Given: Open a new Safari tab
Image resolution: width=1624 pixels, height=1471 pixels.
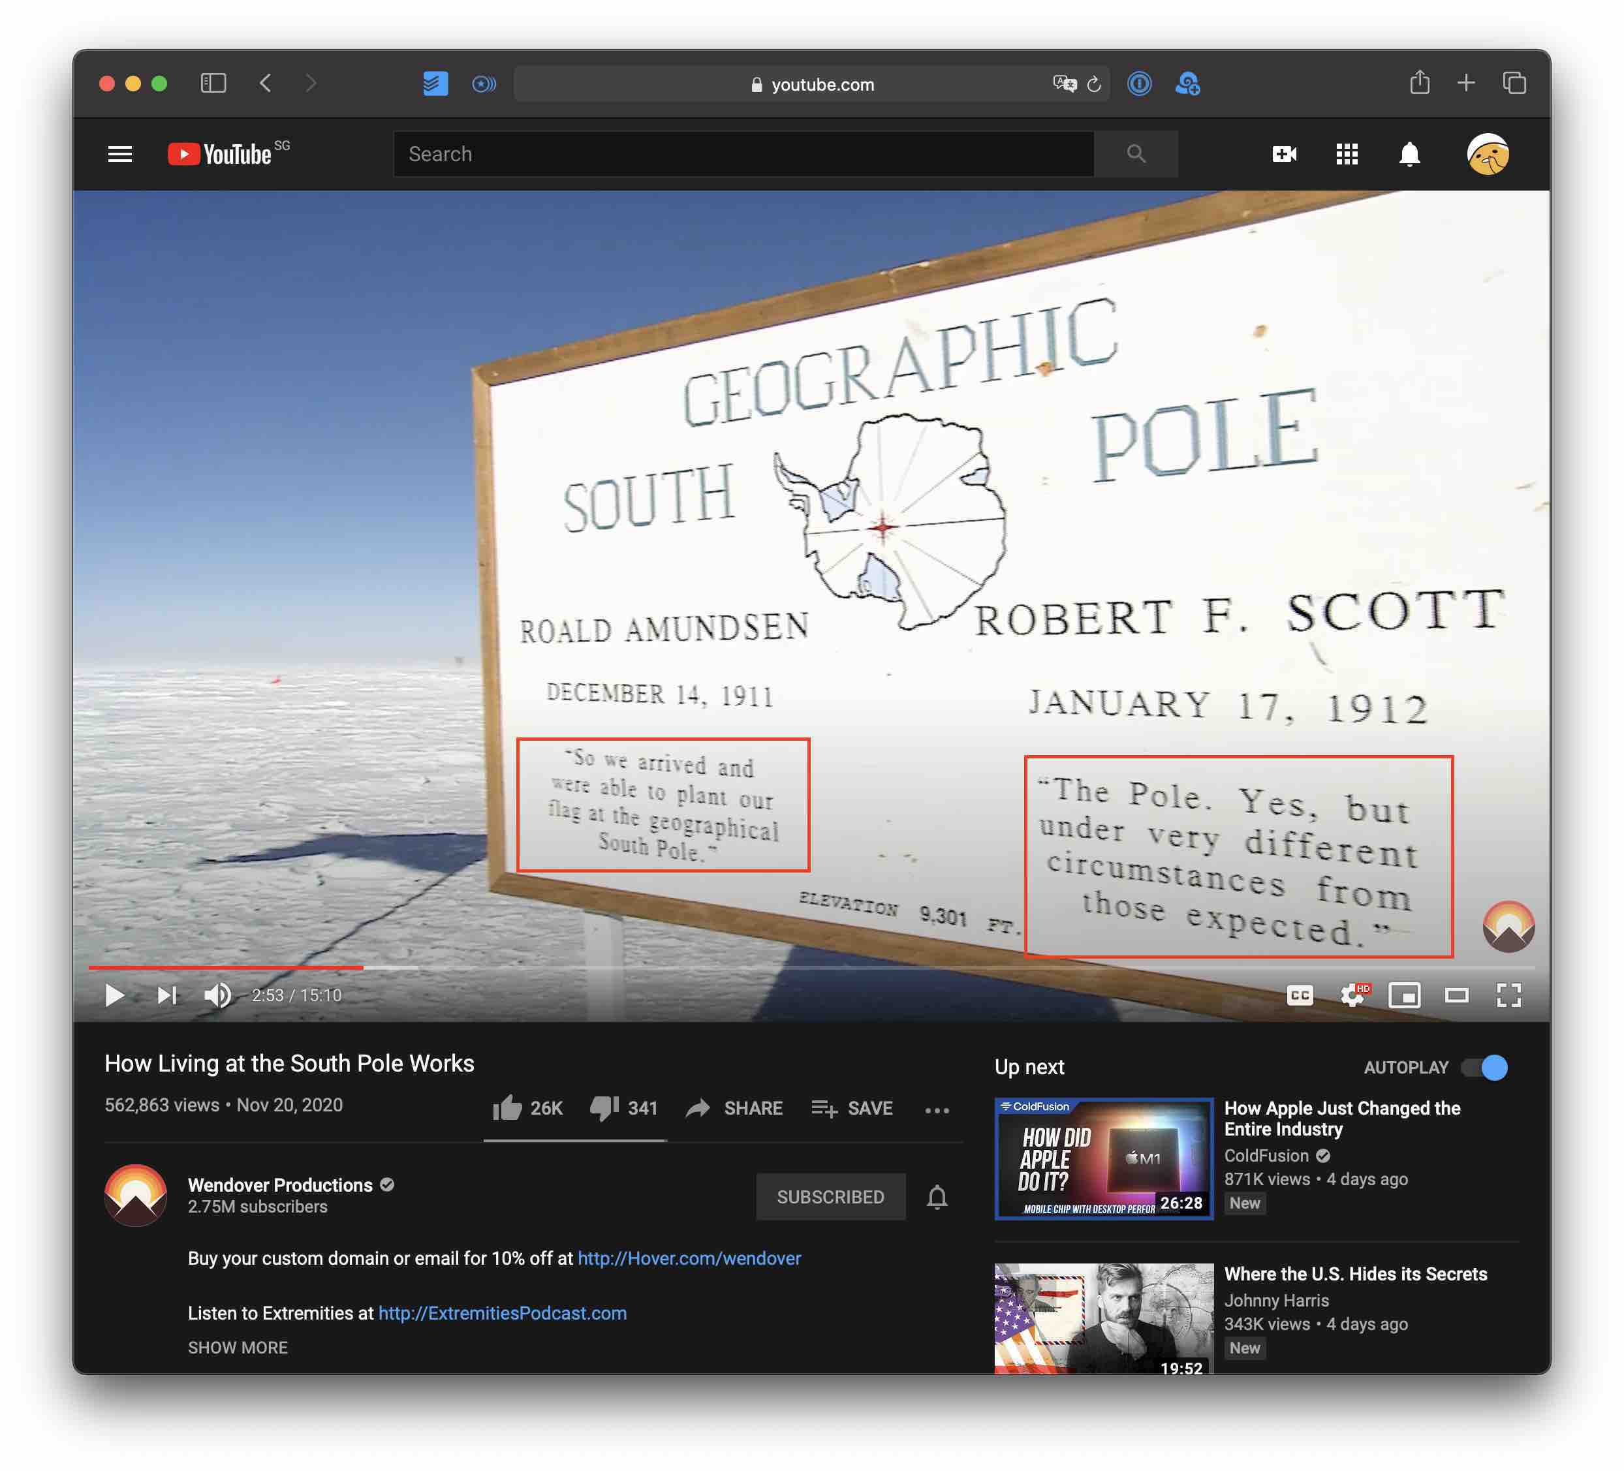Looking at the screenshot, I should [x=1466, y=83].
